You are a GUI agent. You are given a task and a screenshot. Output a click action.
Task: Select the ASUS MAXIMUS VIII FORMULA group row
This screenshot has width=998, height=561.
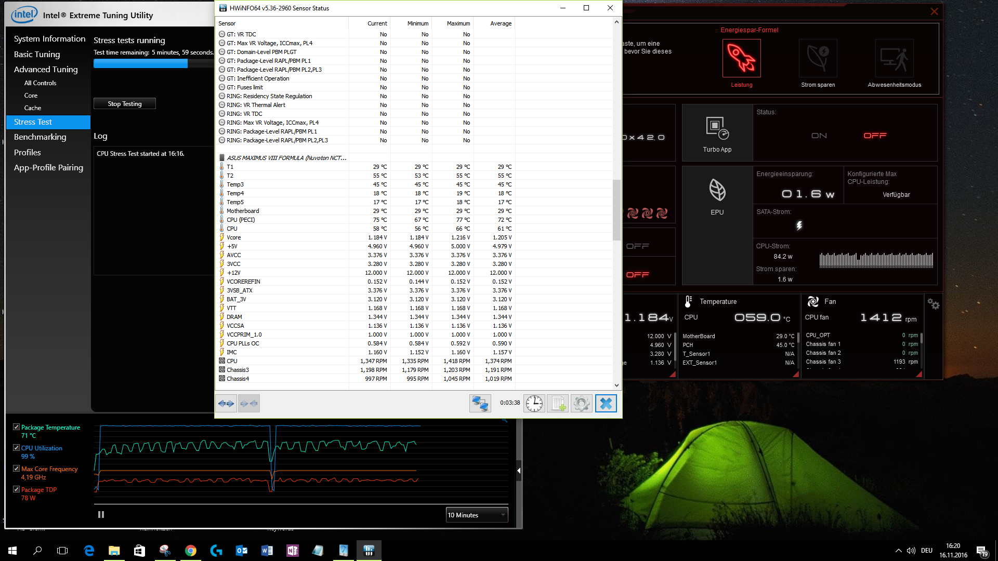click(366, 158)
